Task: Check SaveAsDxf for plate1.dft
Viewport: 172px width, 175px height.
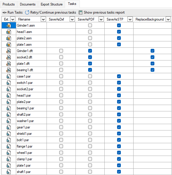Action: (x=61, y=64)
